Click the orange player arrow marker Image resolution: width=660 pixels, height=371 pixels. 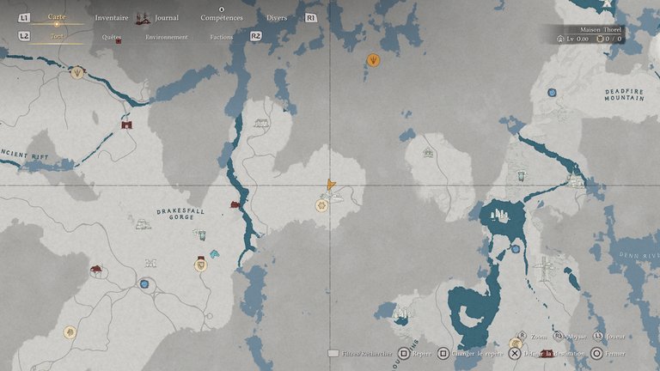click(331, 185)
